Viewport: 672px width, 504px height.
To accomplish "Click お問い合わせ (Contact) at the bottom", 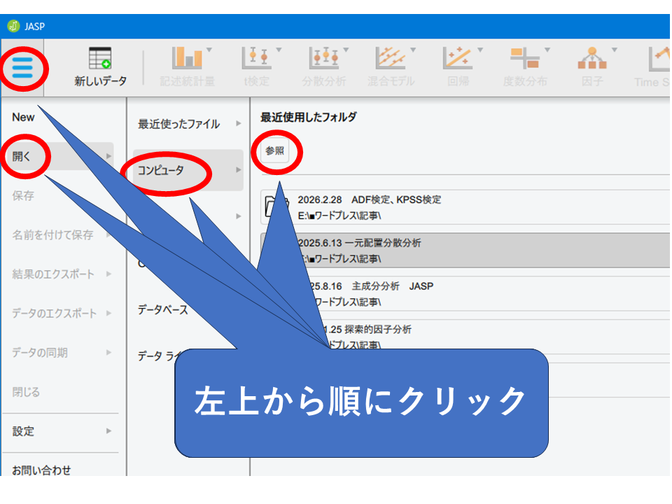I will 41,470.
